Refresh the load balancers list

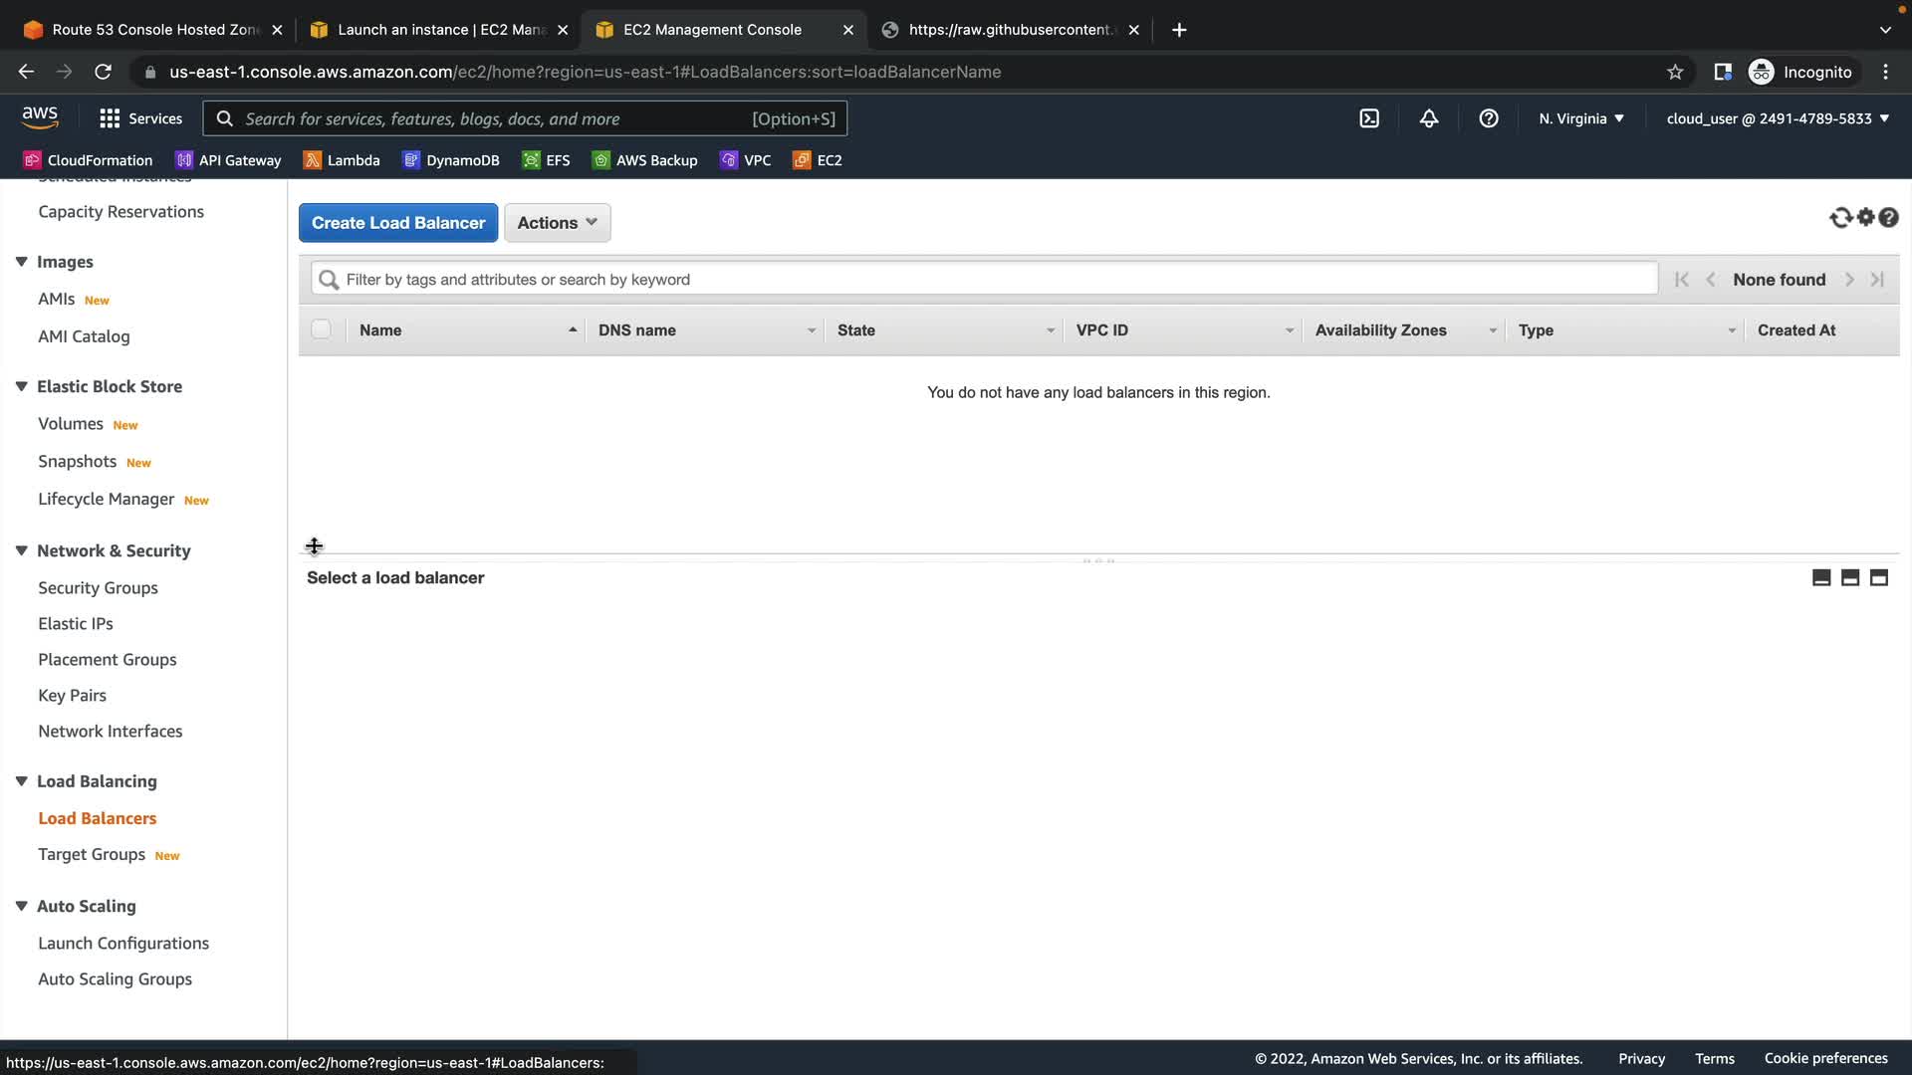[x=1840, y=217]
